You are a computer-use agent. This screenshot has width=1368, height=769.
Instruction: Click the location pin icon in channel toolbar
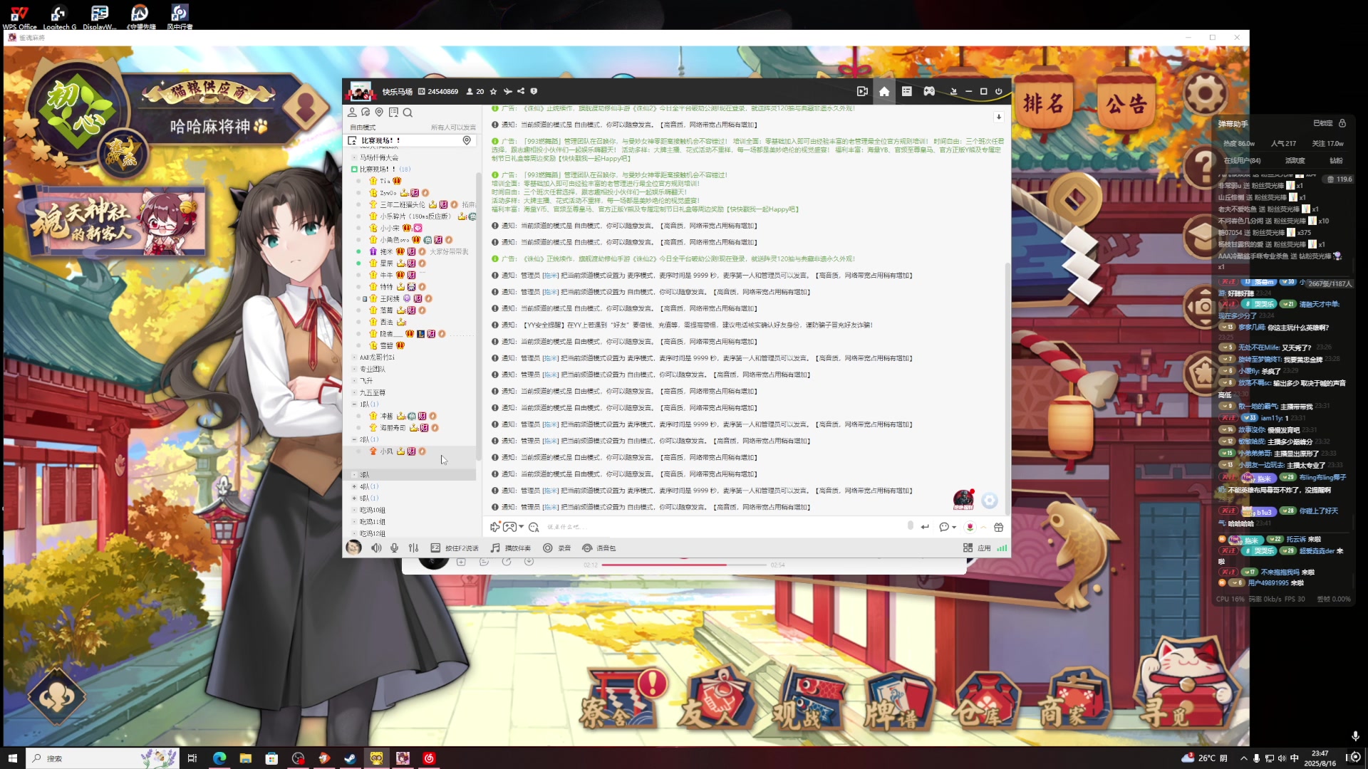379,112
